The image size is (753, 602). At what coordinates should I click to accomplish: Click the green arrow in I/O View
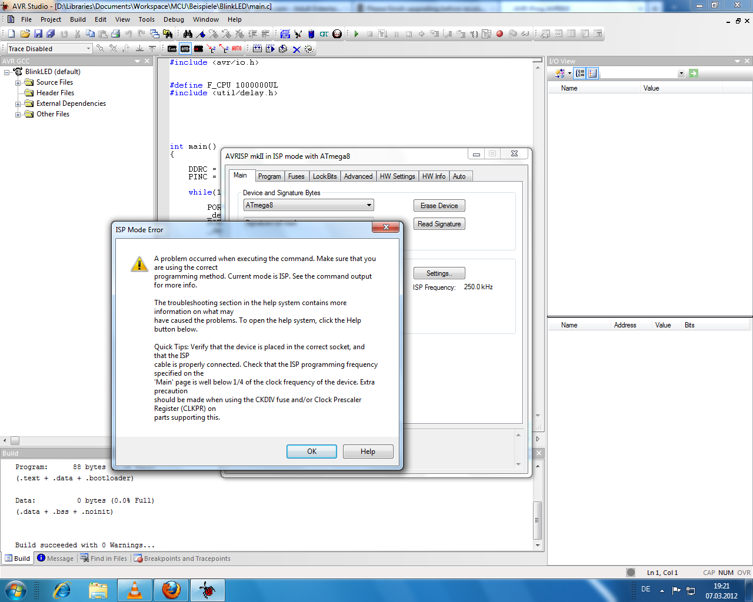pos(694,73)
